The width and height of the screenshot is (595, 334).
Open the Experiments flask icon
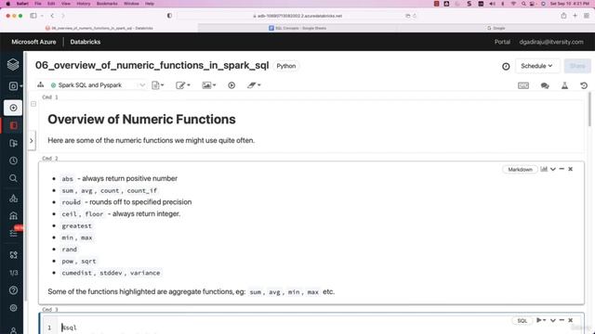click(564, 85)
